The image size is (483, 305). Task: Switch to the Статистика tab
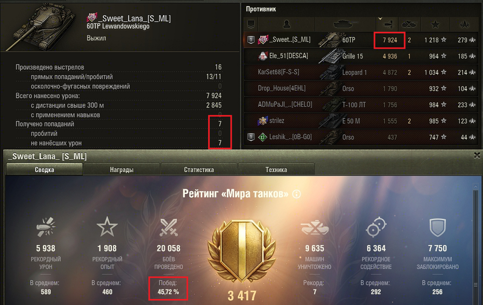[x=199, y=169]
